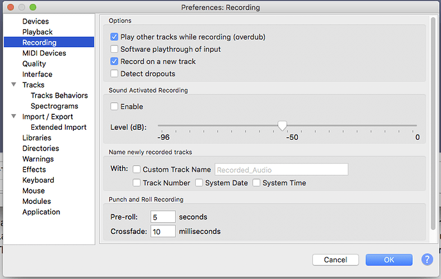Open the Devices preferences category
This screenshot has height=279, width=441.
pyautogui.click(x=35, y=22)
